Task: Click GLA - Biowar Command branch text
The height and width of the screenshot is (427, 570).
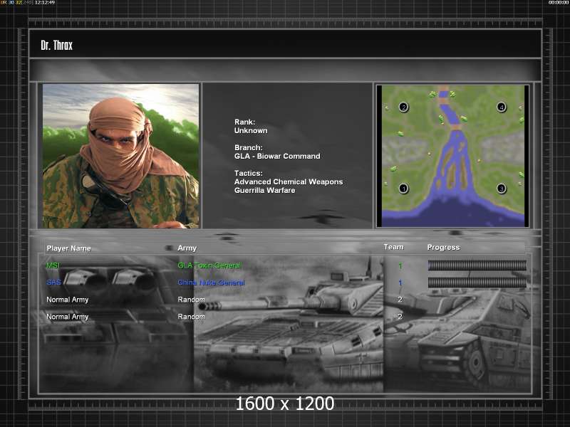Action: (x=277, y=156)
